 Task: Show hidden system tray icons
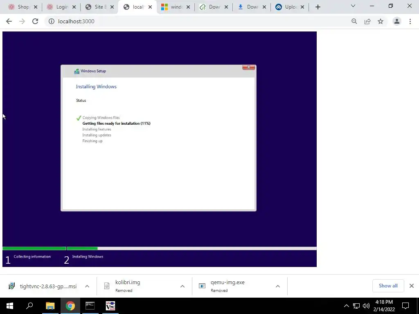tap(346, 306)
